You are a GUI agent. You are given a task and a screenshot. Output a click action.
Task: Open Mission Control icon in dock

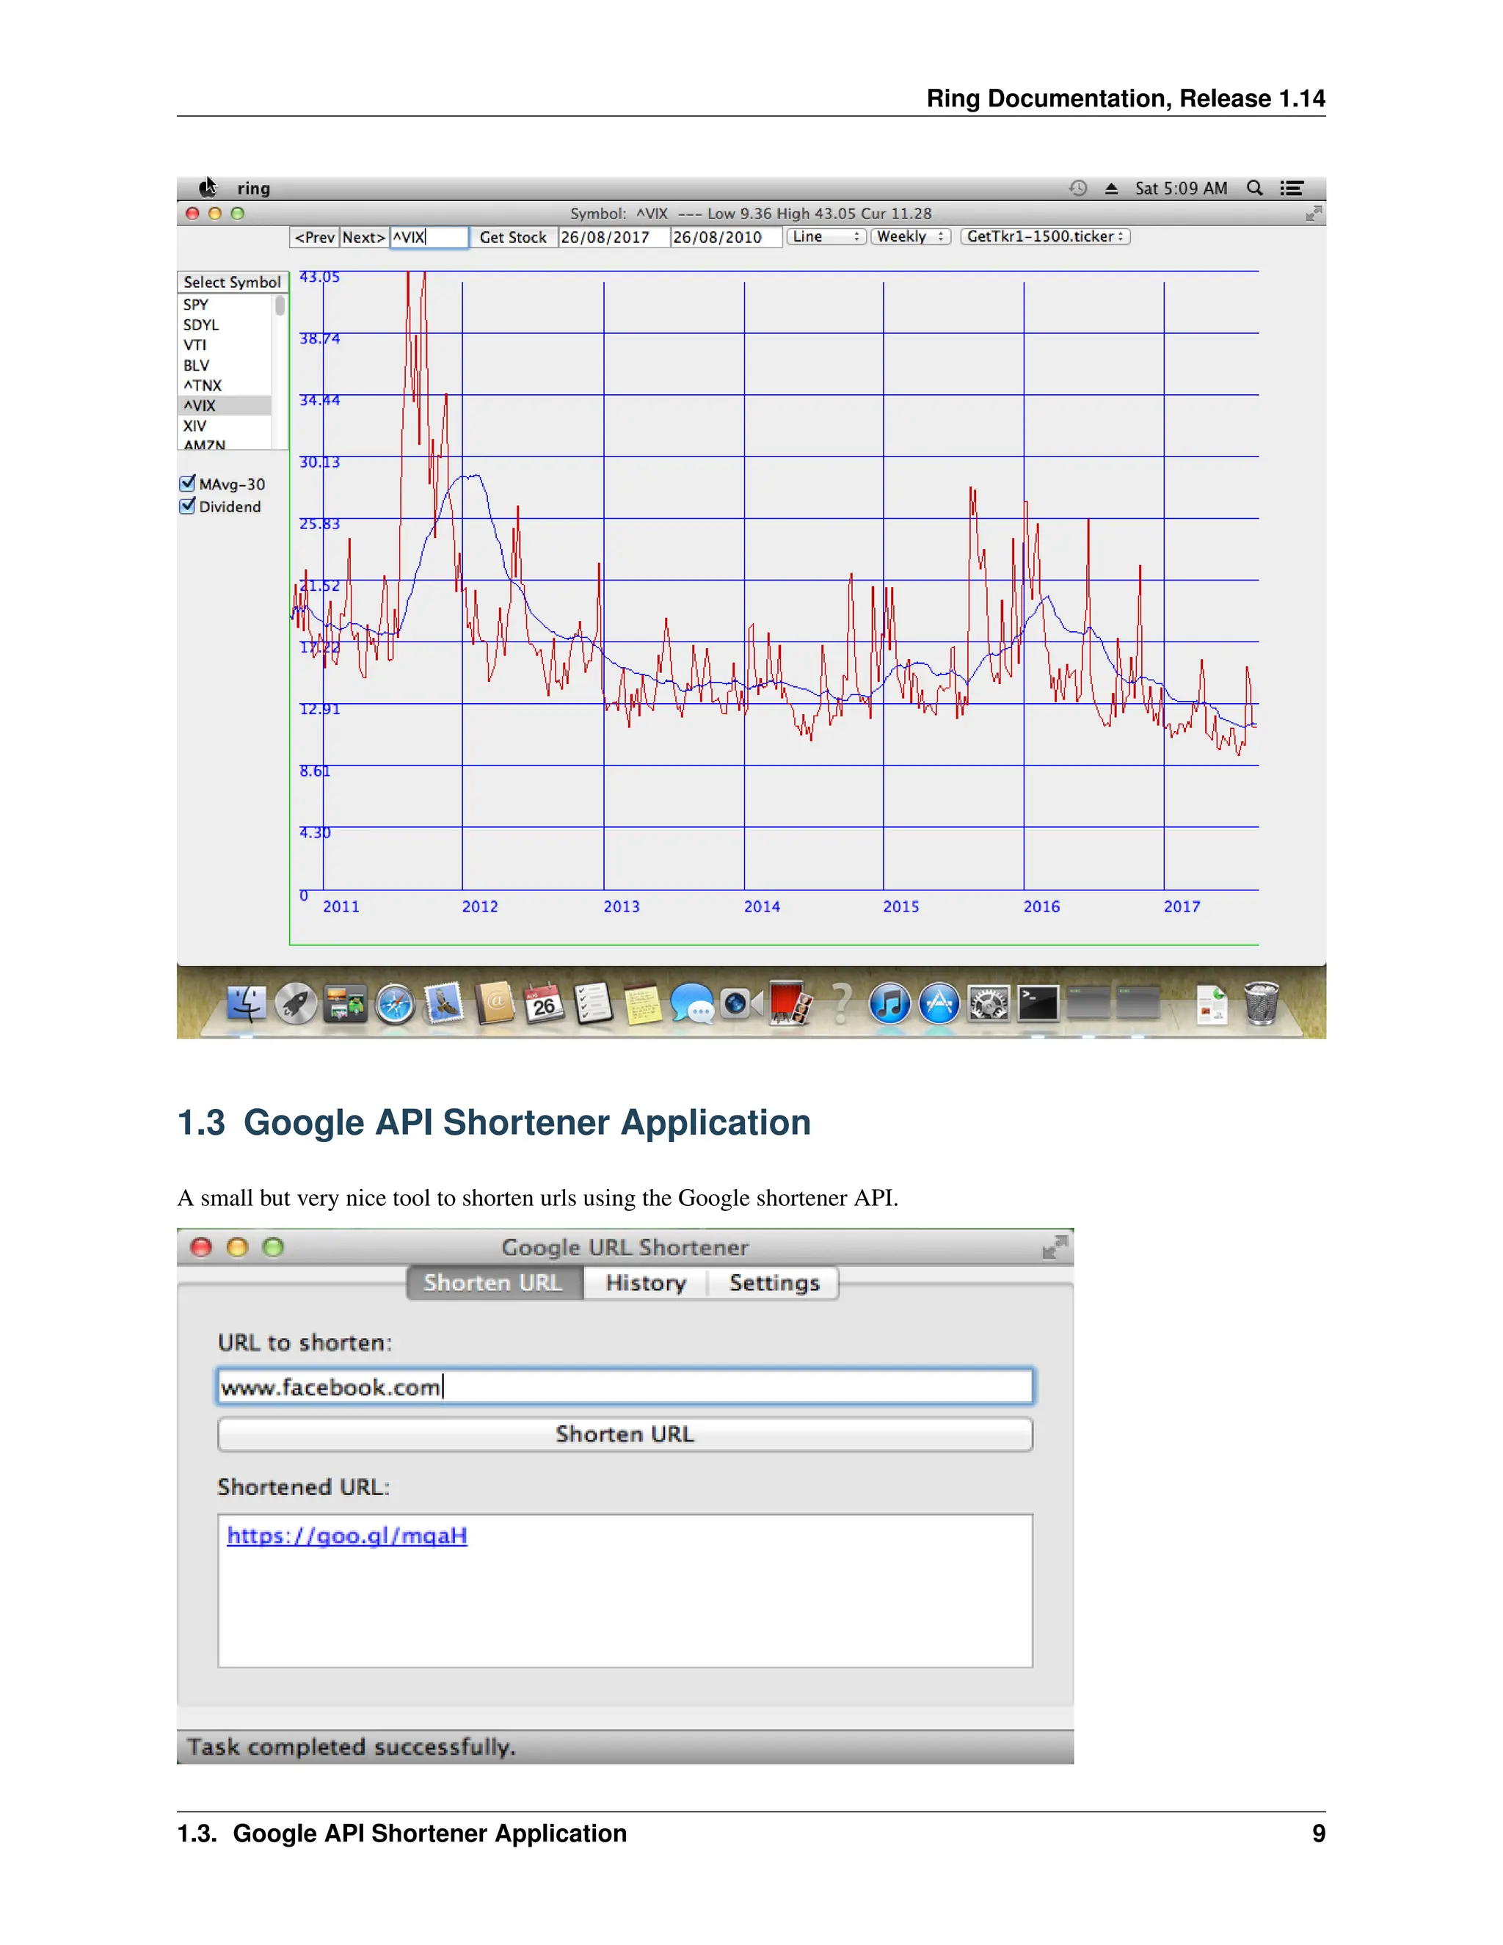tap(346, 1003)
